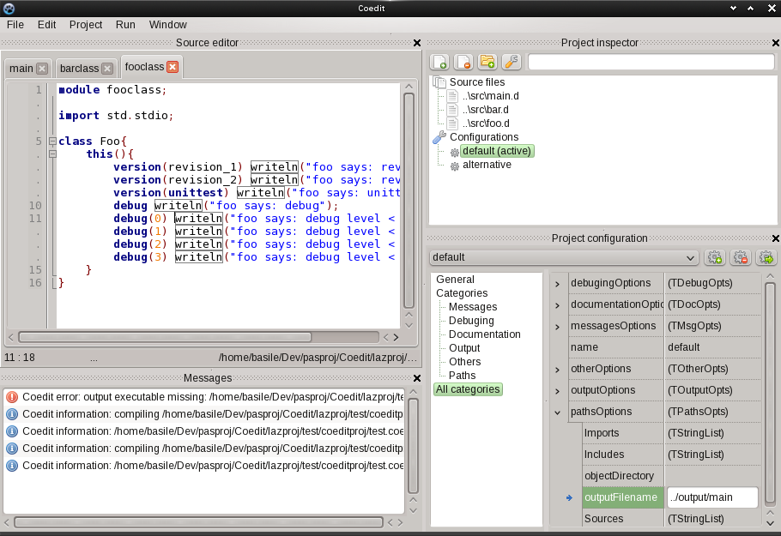Switch to the barclass editor tab
Screen dimensions: 781x536
click(79, 69)
